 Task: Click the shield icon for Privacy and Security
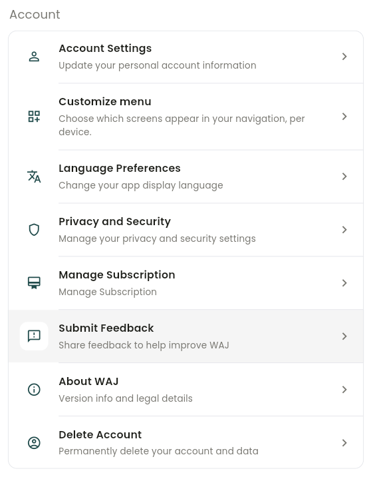(34, 230)
